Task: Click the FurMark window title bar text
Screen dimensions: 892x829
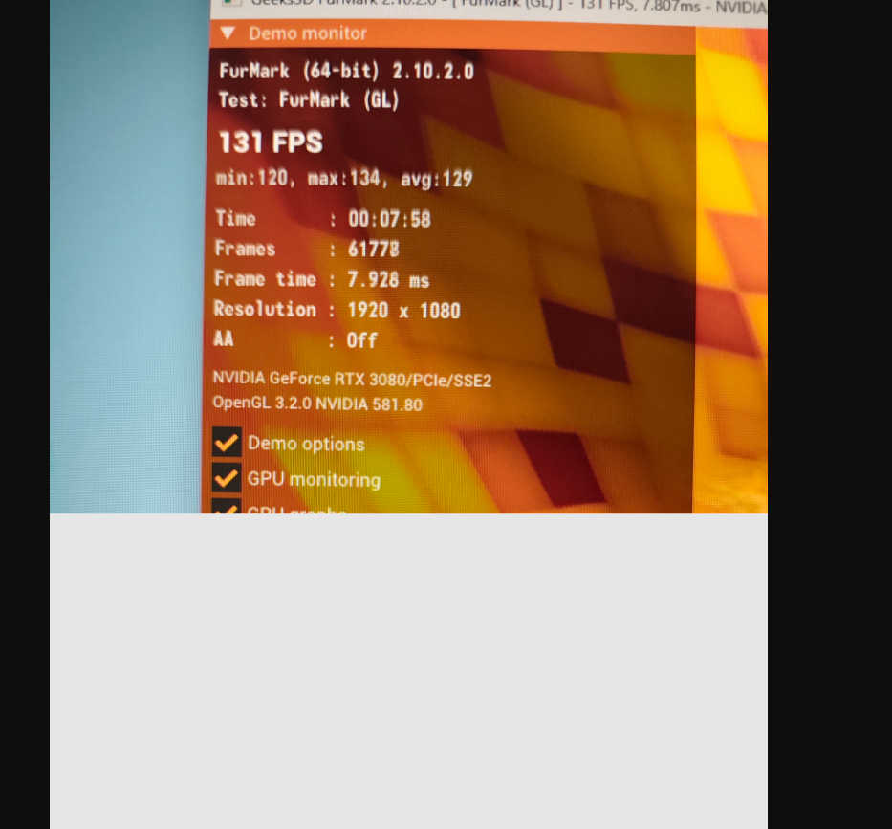Action: (508, 6)
